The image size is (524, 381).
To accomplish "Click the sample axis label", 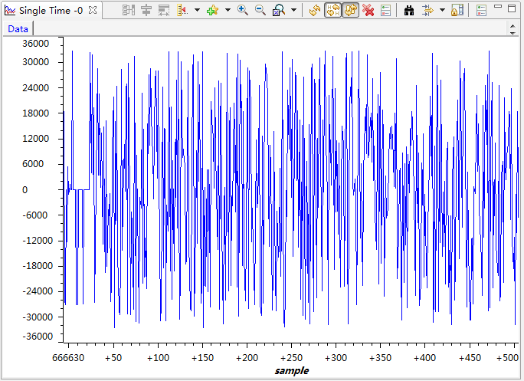I will pyautogui.click(x=291, y=370).
